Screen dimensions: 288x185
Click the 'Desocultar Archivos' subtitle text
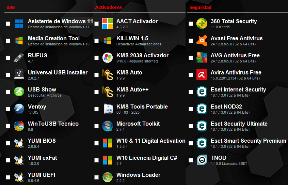coord(45,95)
